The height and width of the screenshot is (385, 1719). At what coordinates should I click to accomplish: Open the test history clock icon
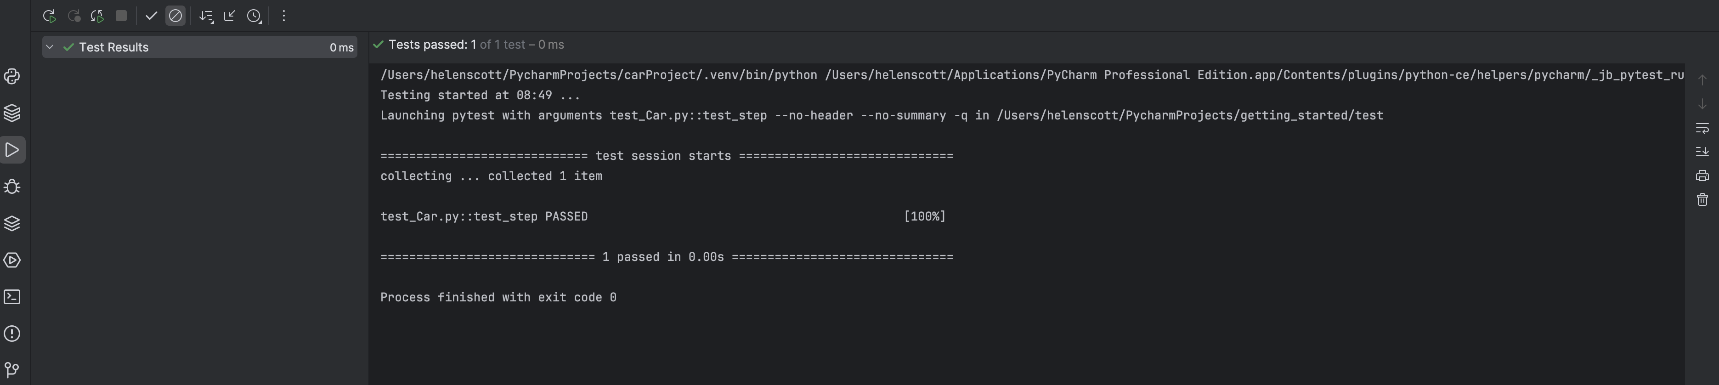pyautogui.click(x=254, y=16)
